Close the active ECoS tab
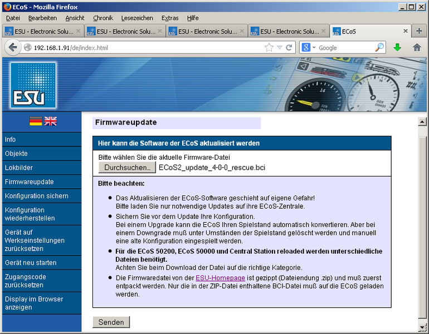Viewport: 429px width, 334px height. tap(406, 31)
